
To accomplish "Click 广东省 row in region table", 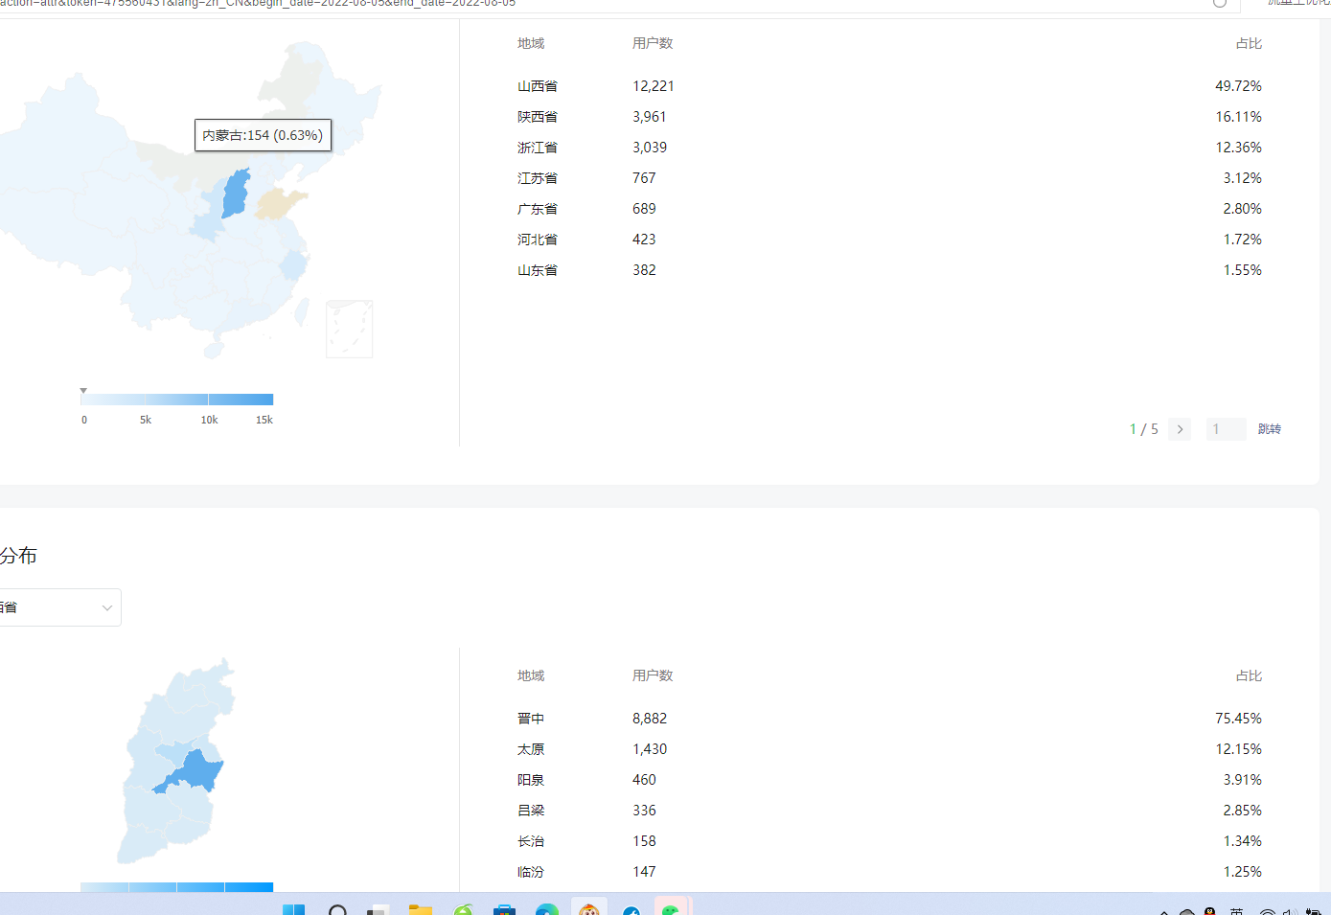I will (889, 209).
